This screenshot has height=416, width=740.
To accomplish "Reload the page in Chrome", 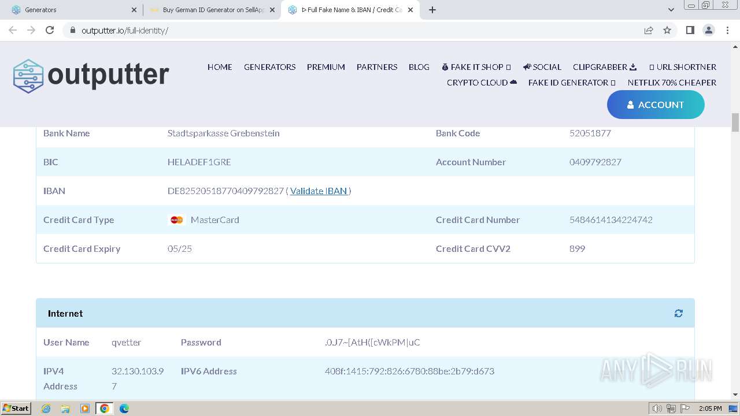I will click(50, 30).
